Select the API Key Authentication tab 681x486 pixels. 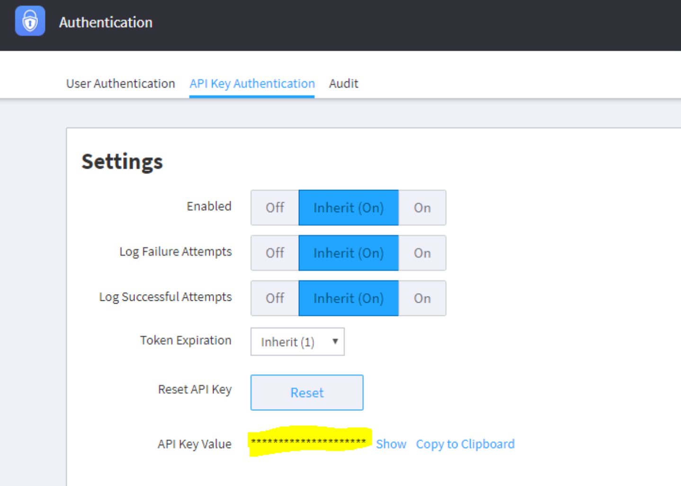pyautogui.click(x=252, y=84)
